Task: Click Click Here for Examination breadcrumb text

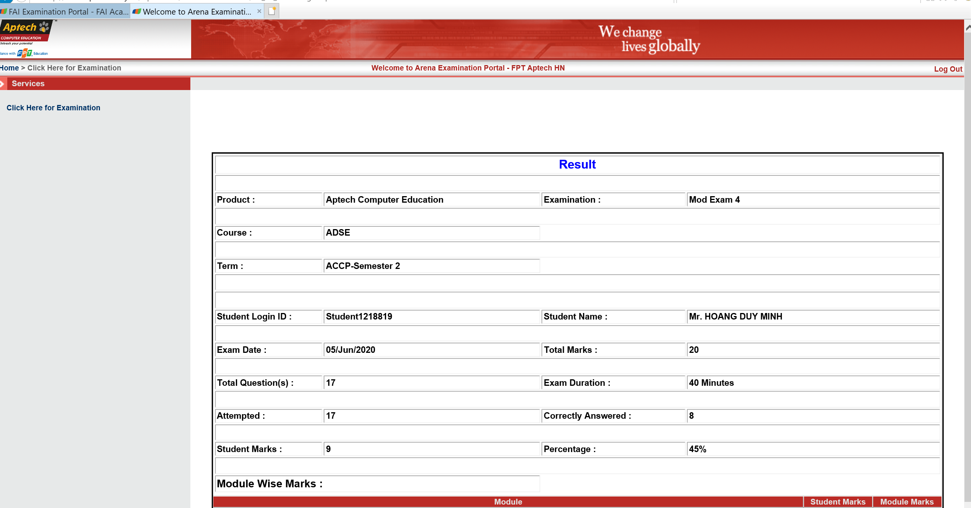Action: point(74,68)
